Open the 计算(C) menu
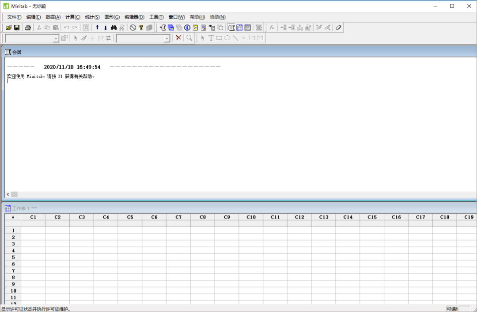 tap(73, 17)
